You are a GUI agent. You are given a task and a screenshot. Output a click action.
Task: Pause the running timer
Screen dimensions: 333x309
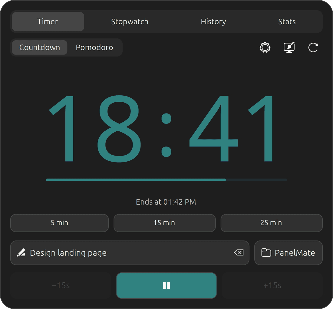pos(166,285)
